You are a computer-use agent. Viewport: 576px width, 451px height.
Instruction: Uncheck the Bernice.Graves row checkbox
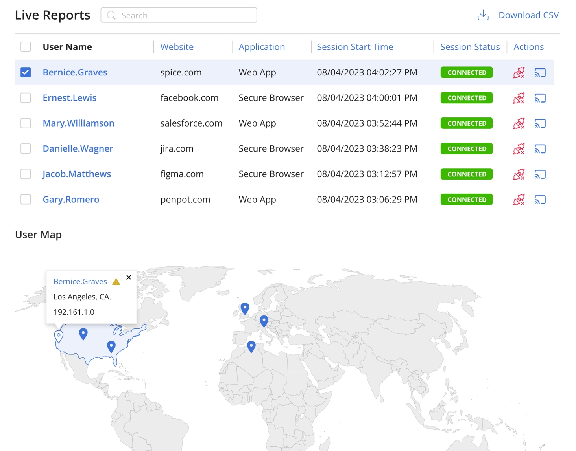point(26,72)
